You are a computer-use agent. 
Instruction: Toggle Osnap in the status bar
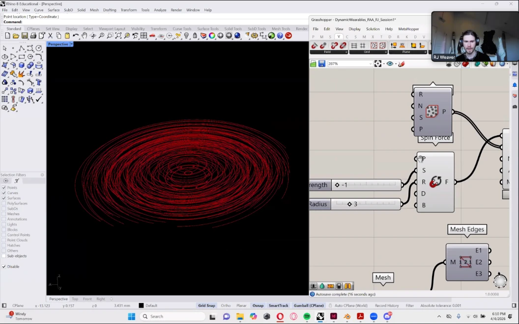(258, 305)
